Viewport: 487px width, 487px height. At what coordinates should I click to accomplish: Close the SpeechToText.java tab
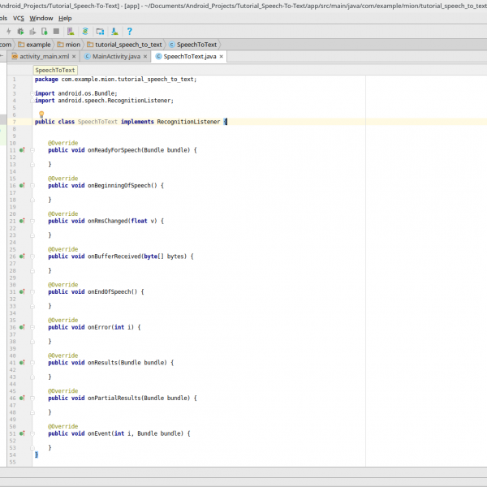220,57
